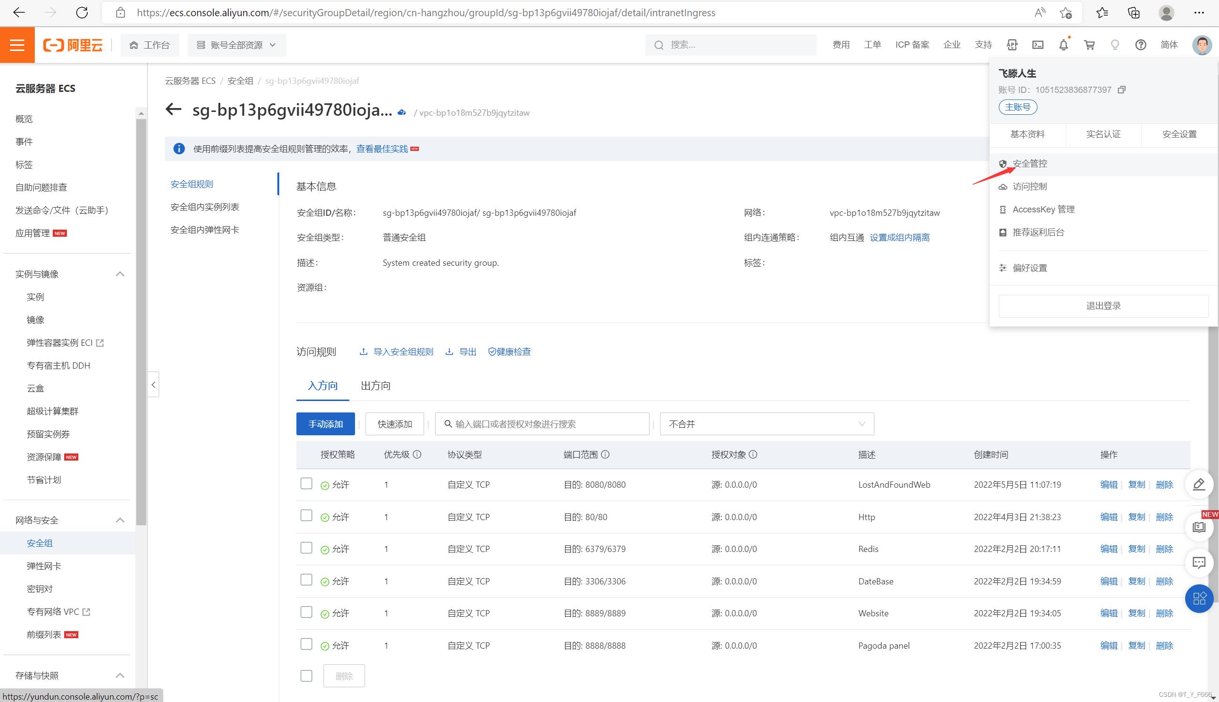
Task: Click the 快速添加 button
Action: [x=395, y=424]
